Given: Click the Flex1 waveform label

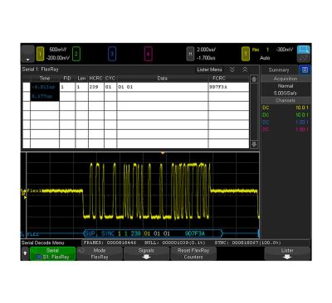Looking at the screenshot, I should point(34,190).
